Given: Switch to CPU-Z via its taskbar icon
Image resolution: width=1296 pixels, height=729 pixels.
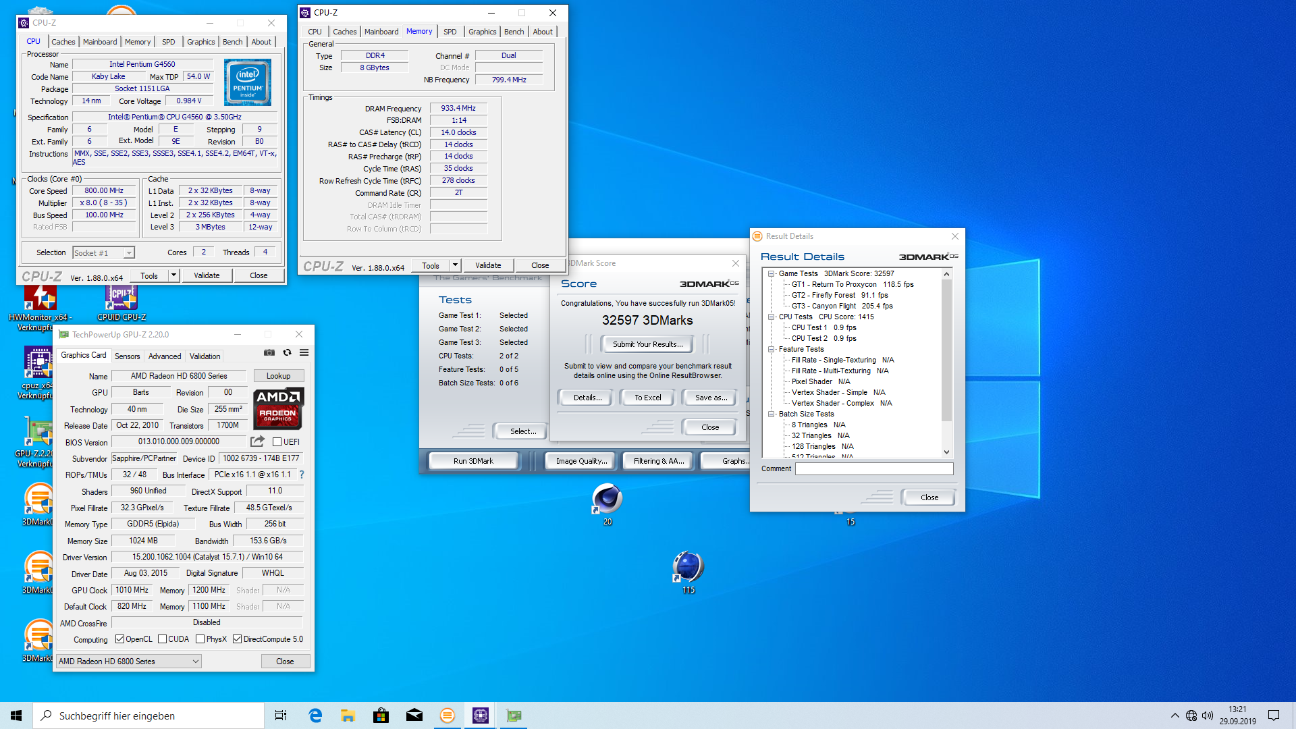Looking at the screenshot, I should pos(481,715).
